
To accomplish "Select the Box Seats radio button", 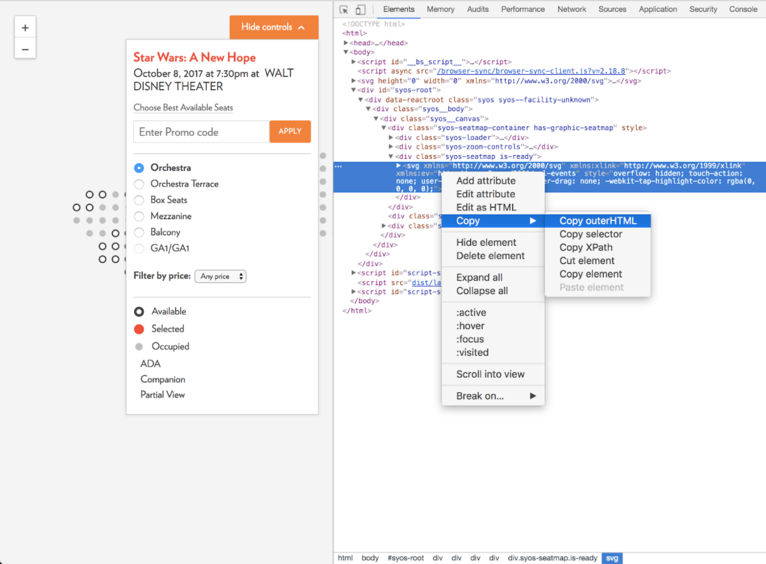I will pos(139,200).
